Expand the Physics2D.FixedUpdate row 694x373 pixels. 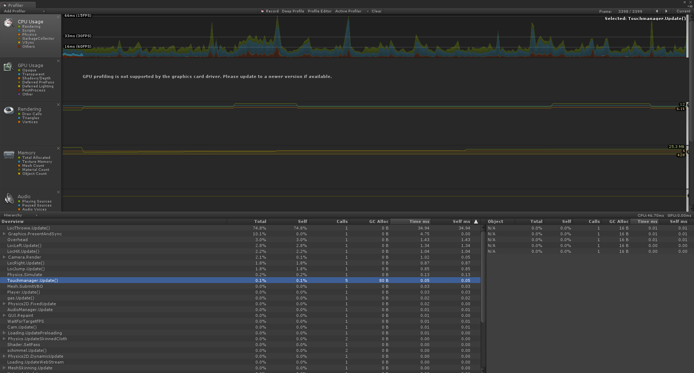(4, 304)
